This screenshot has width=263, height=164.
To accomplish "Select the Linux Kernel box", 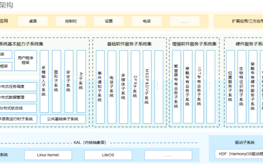I will pos(48,155).
